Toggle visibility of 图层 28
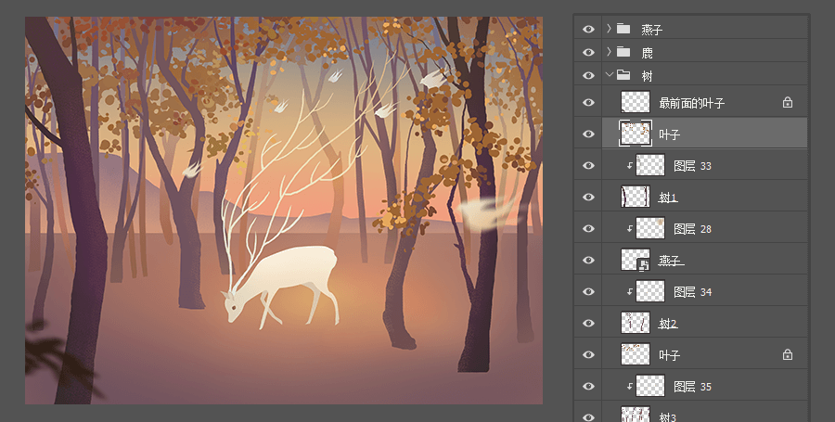Image resolution: width=835 pixels, height=422 pixels. pos(588,228)
